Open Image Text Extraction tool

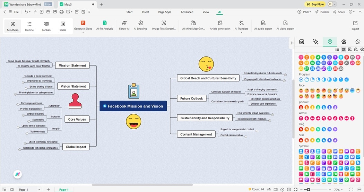(x=164, y=25)
